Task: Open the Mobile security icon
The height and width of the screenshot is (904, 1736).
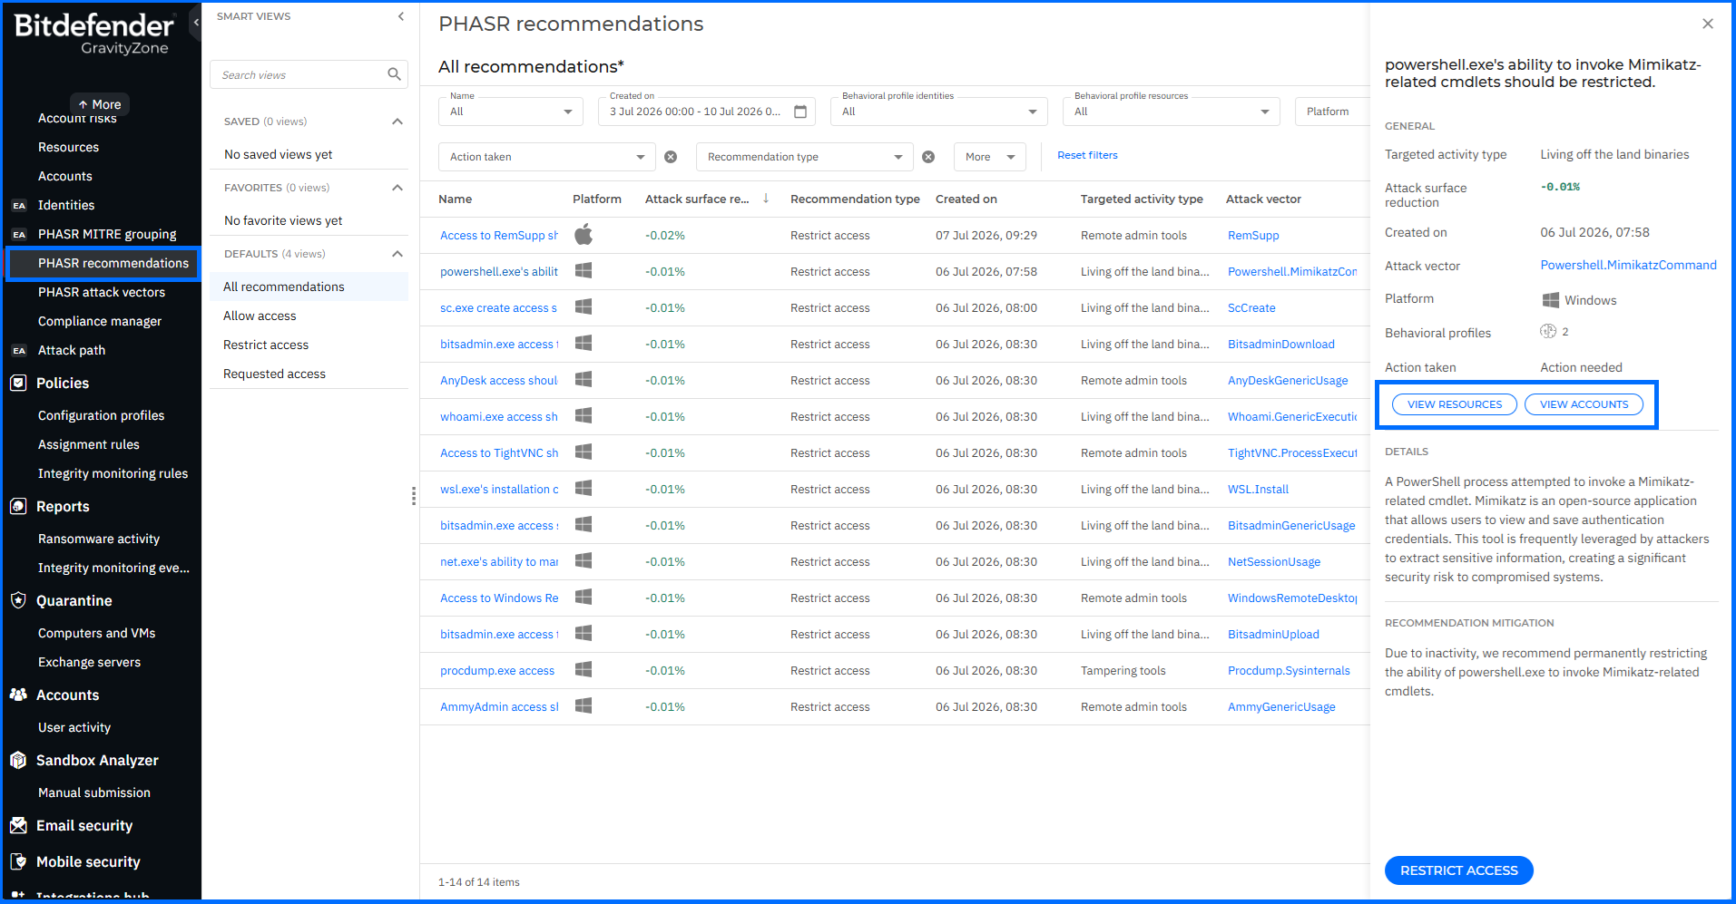Action: coord(18,861)
